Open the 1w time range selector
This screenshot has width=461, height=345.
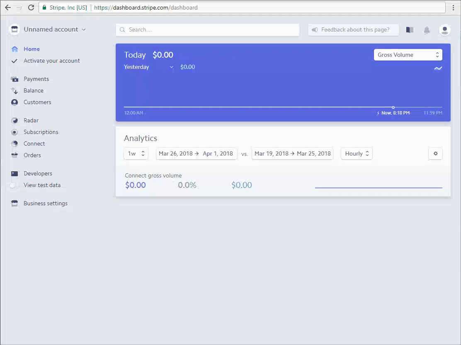coord(136,153)
